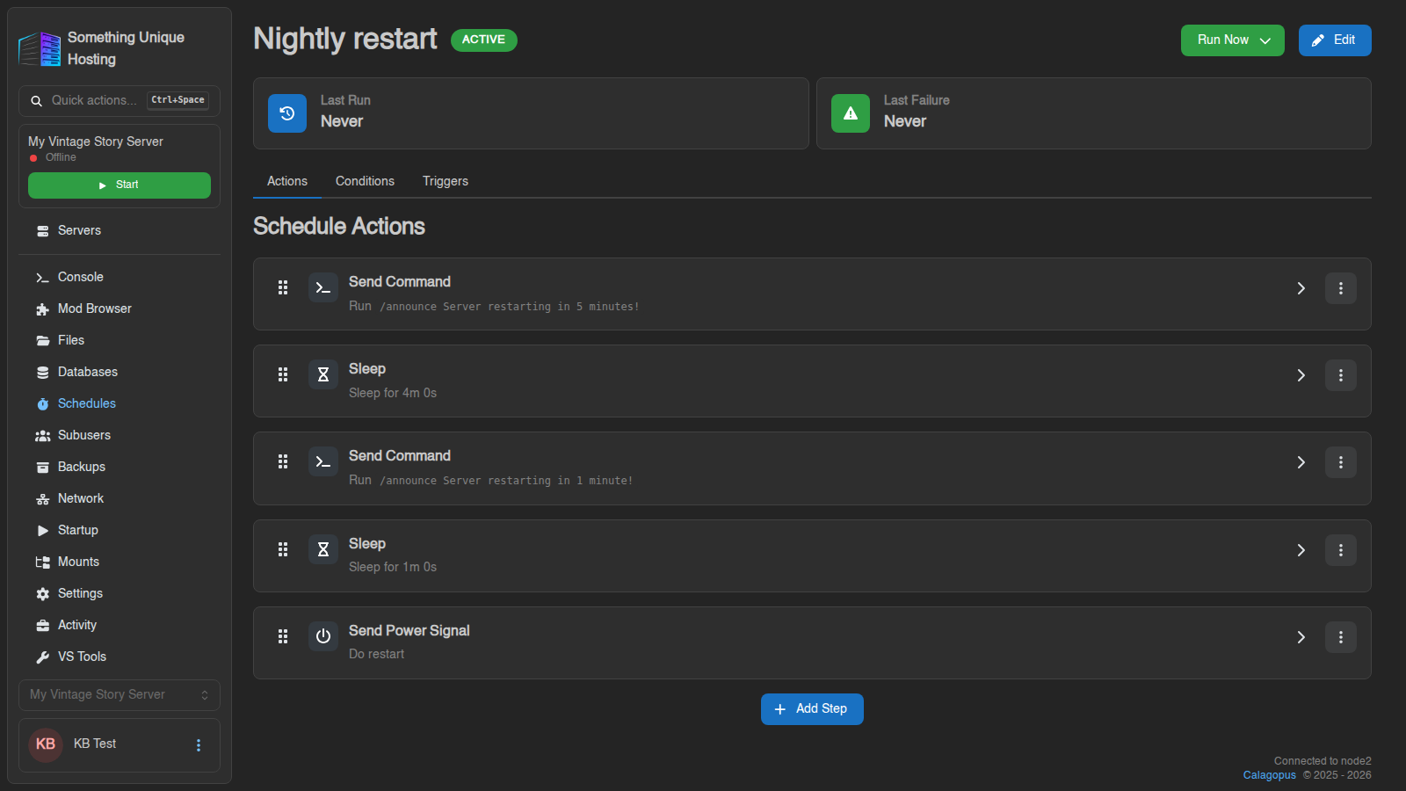The height and width of the screenshot is (791, 1406).
Task: Open My Vintage Story Server selector
Action: [120, 695]
